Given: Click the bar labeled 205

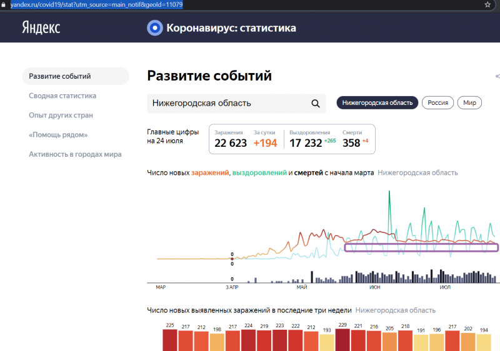Looking at the screenshot, I should [389, 342].
